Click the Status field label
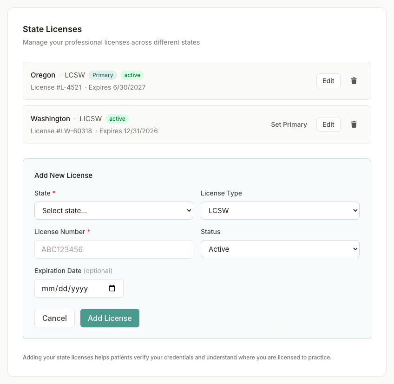394x384 pixels. (210, 232)
